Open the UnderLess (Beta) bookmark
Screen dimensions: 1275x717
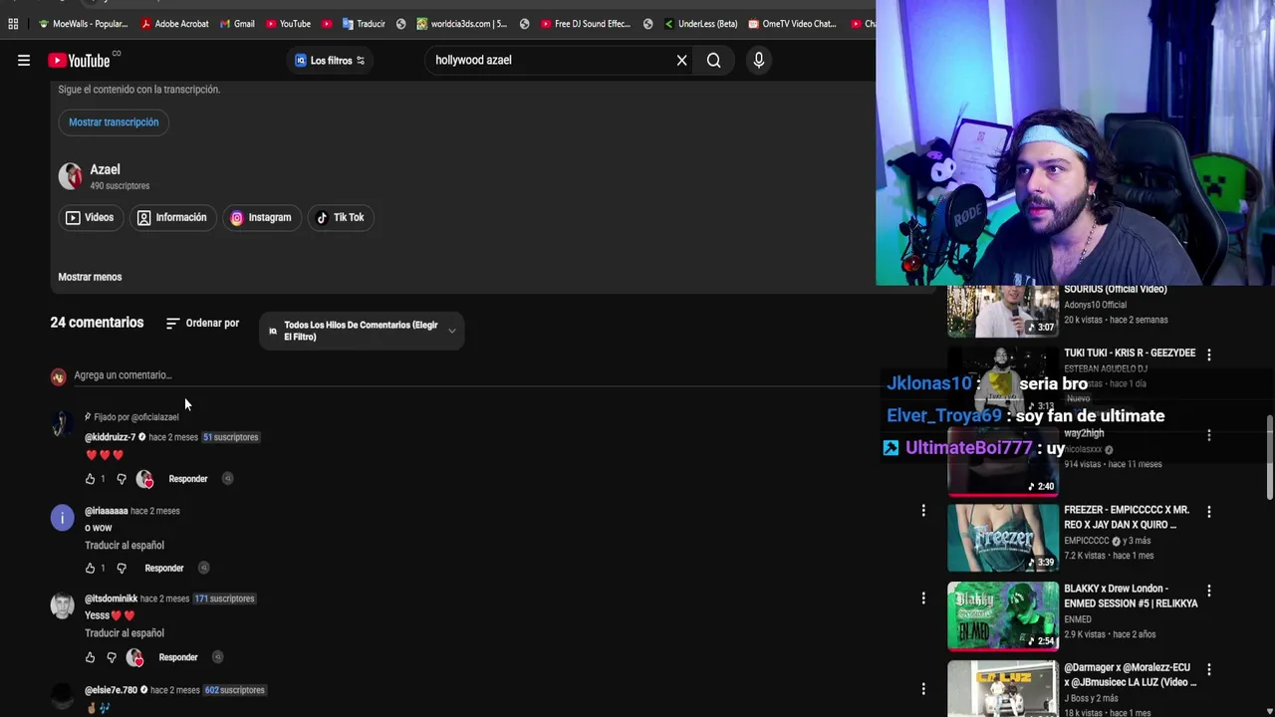tap(700, 24)
